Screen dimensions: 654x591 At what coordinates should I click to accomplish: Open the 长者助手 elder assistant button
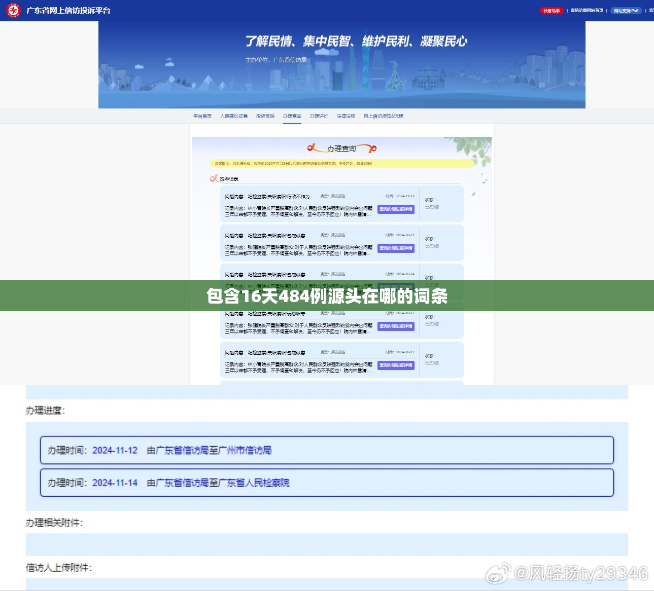click(x=552, y=11)
